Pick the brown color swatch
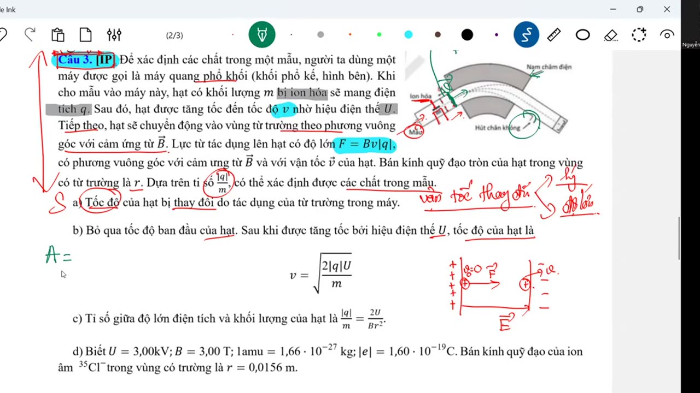 [x=437, y=35]
